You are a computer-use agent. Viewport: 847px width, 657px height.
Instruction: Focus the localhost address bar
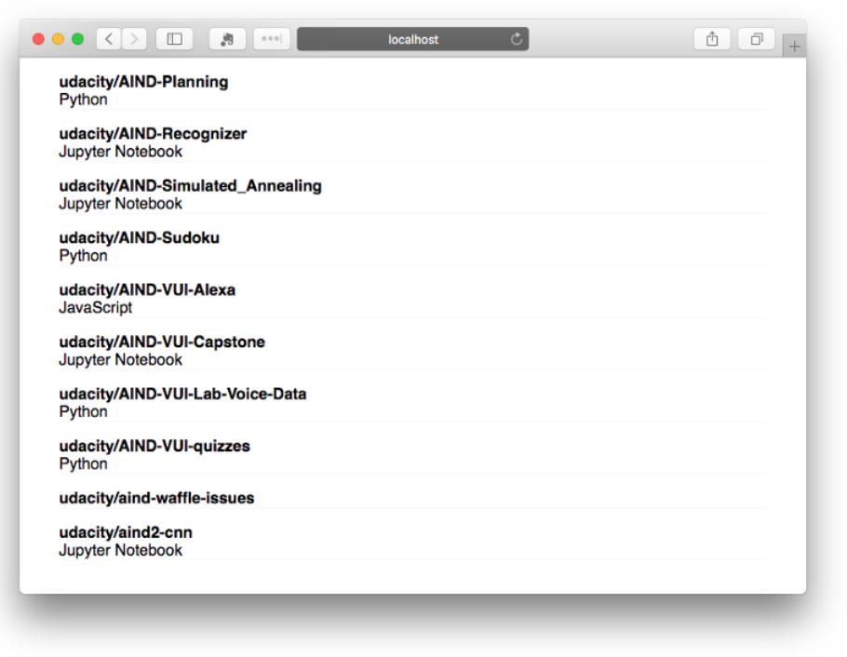412,39
